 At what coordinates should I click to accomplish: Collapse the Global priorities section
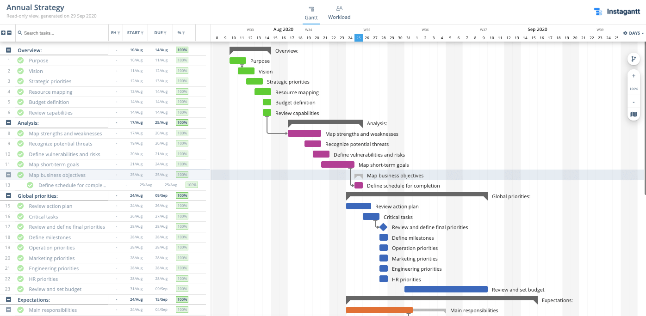coord(8,195)
